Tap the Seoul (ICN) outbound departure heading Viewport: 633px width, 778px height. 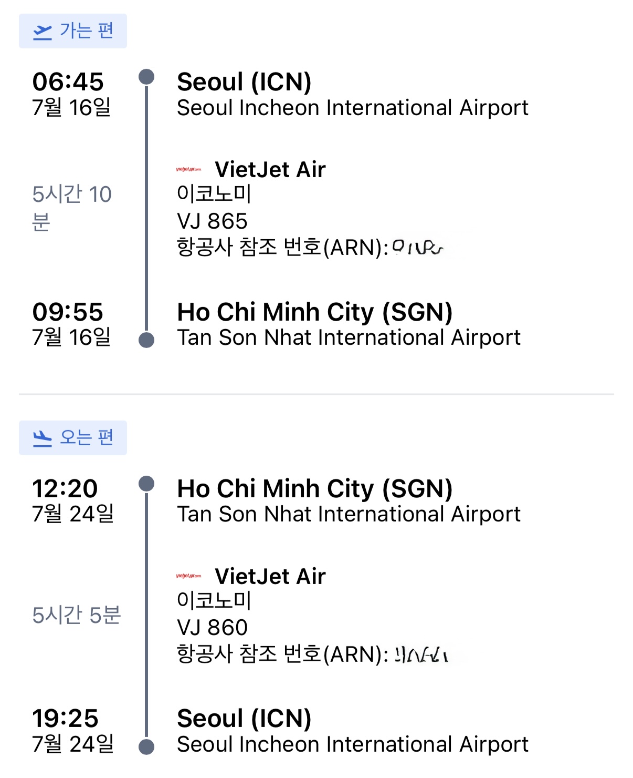tap(244, 82)
